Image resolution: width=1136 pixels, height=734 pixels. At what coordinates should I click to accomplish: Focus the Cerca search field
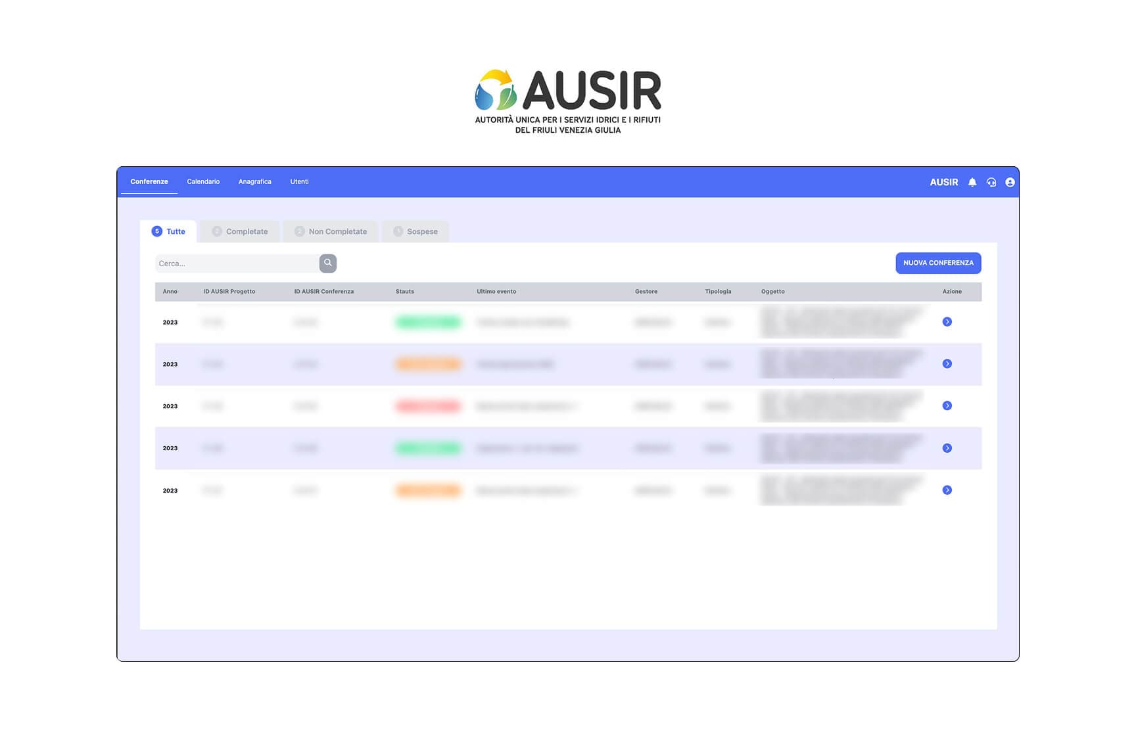237,264
